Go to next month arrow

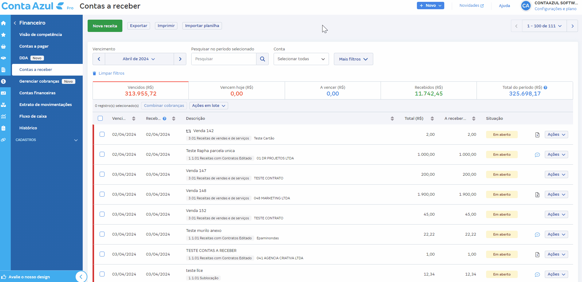click(180, 59)
